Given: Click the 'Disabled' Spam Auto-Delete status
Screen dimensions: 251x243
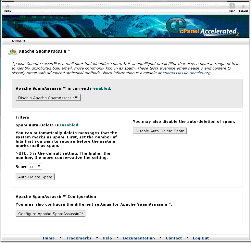Looking at the screenshot, I should coord(69,125).
